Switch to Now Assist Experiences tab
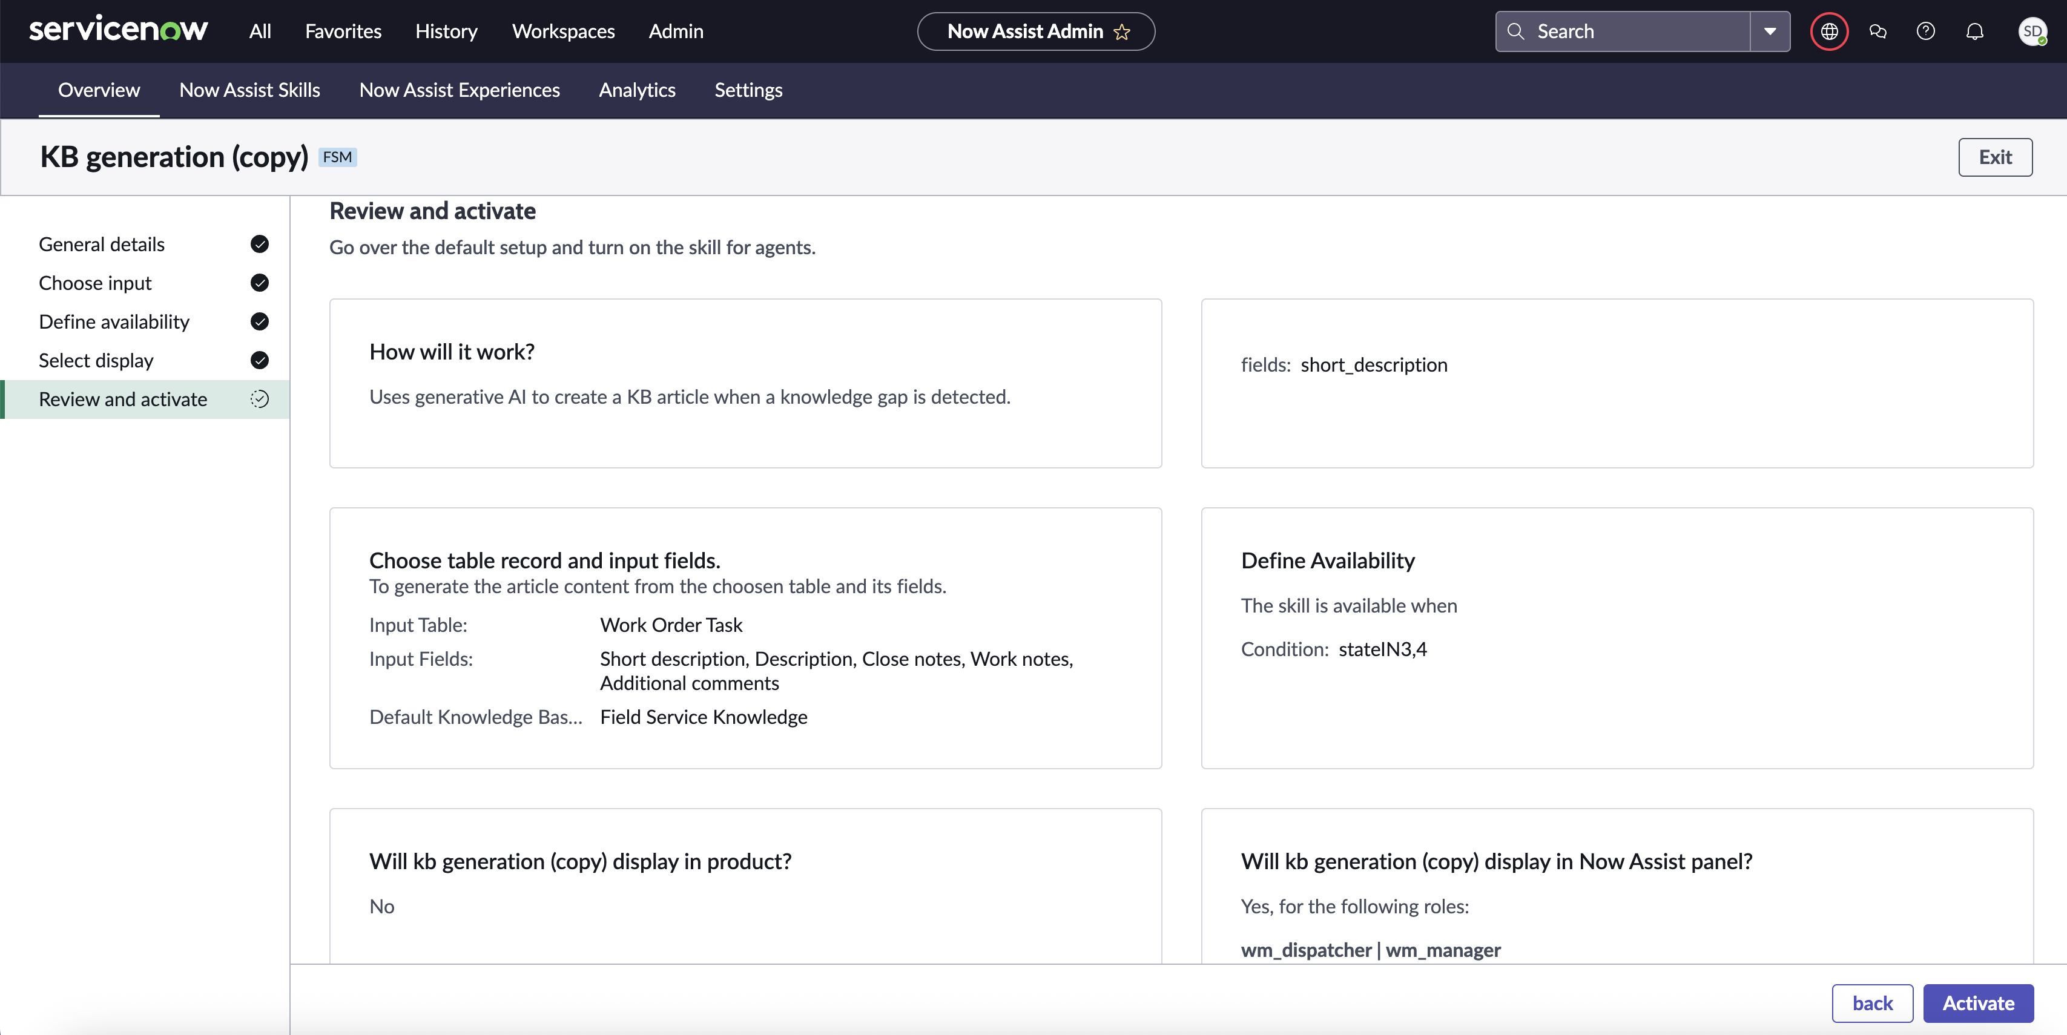Viewport: 2067px width, 1035px height. pyautogui.click(x=460, y=90)
